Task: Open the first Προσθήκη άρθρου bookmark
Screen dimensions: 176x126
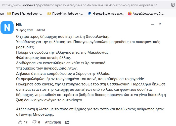Action: (25, 14)
